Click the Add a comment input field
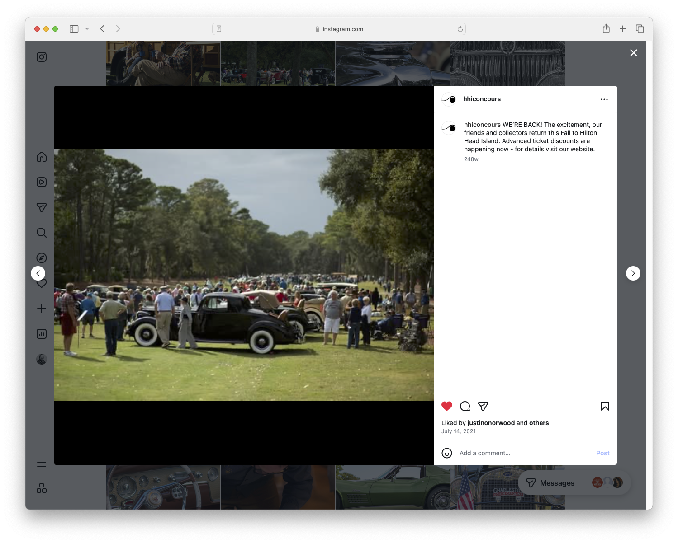The width and height of the screenshot is (678, 543). 484,453
